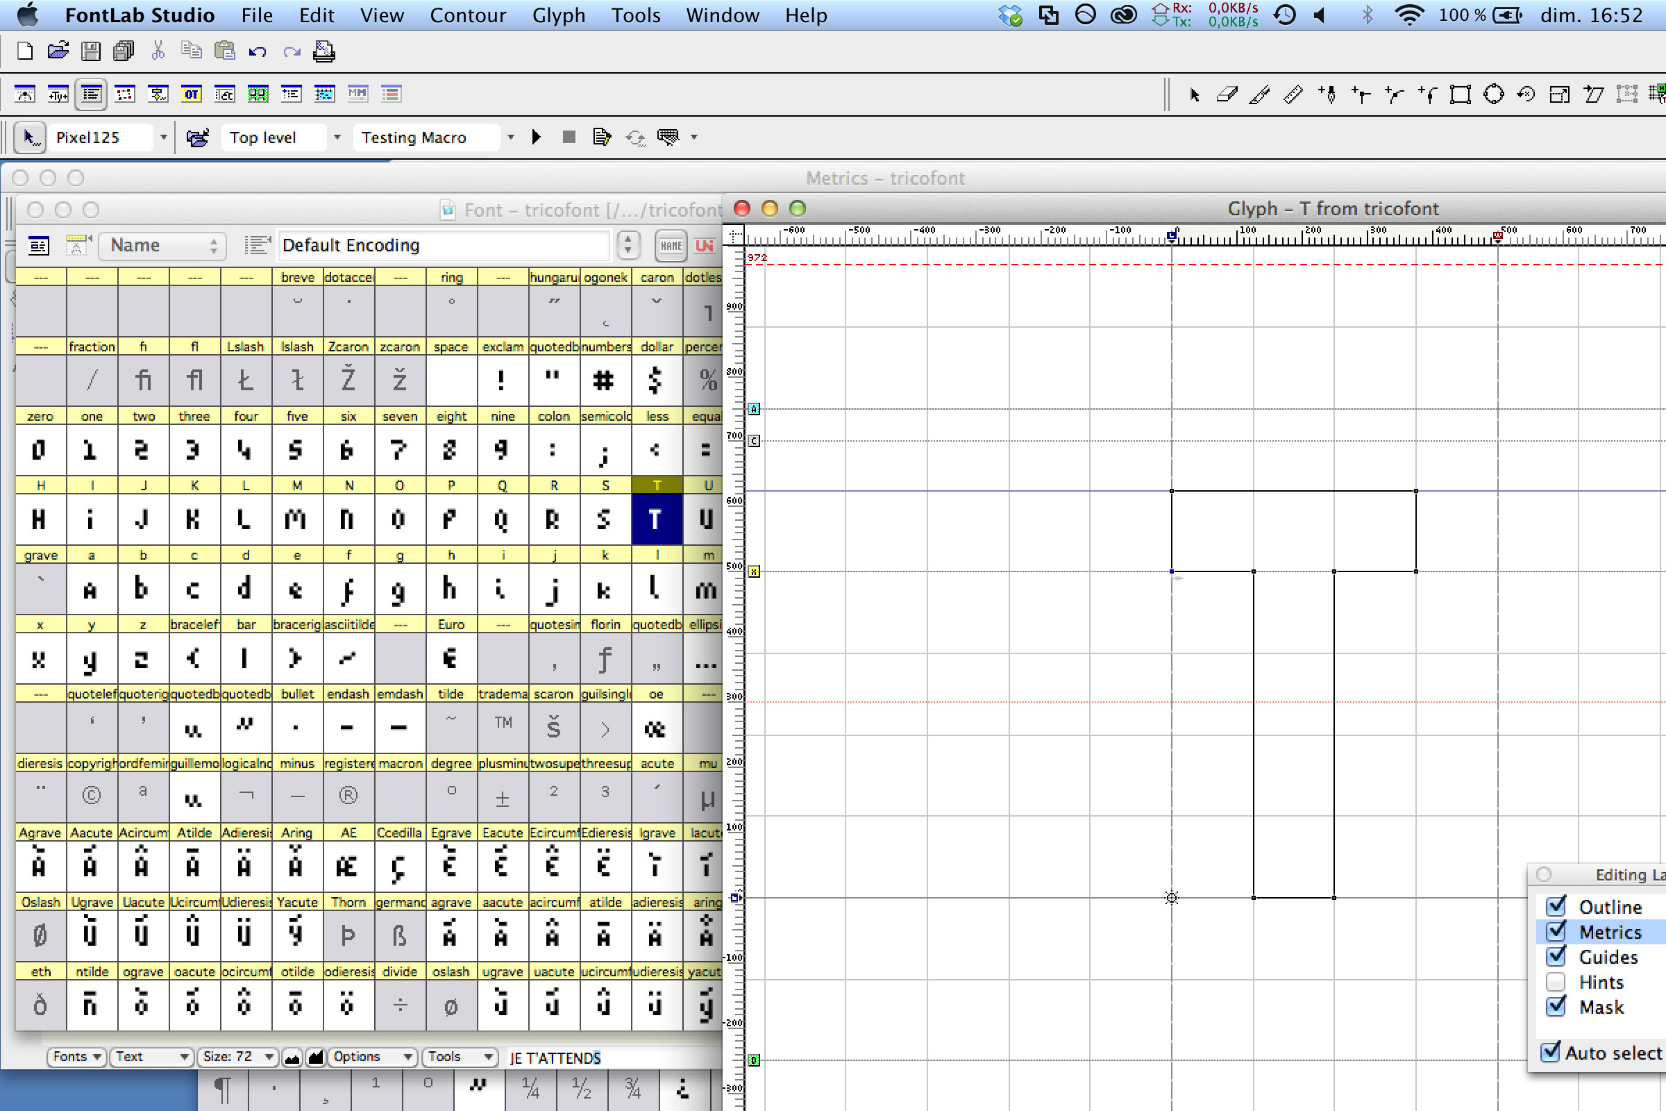Click the UN Unicode mode button in Font window

tap(705, 246)
